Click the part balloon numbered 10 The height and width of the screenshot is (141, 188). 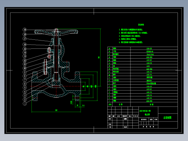click(25, 68)
